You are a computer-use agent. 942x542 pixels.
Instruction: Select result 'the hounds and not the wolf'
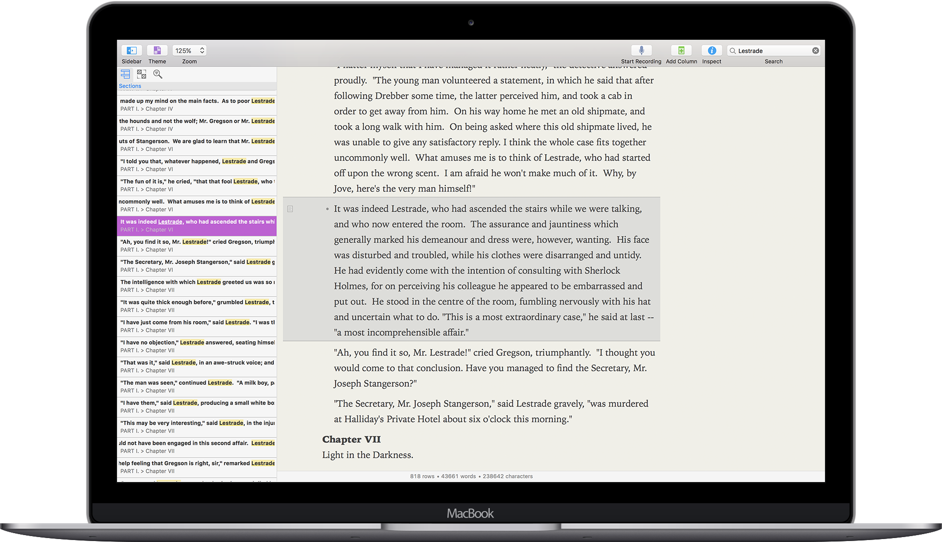(x=197, y=125)
